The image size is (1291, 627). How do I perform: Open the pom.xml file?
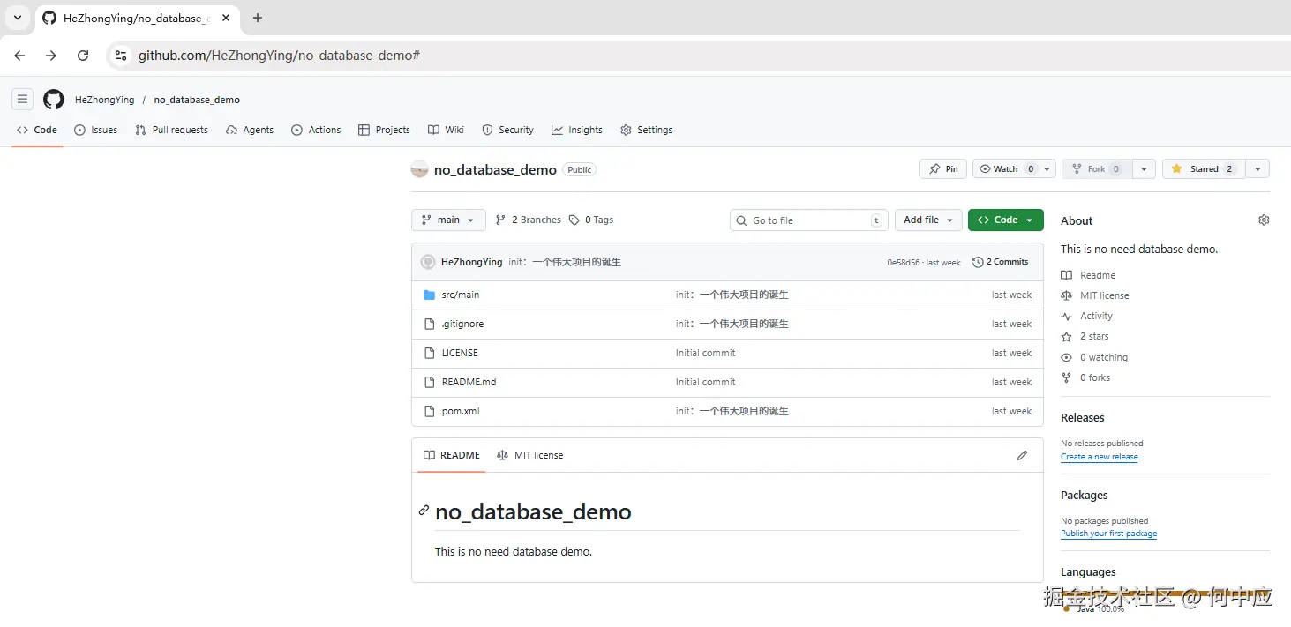[461, 411]
